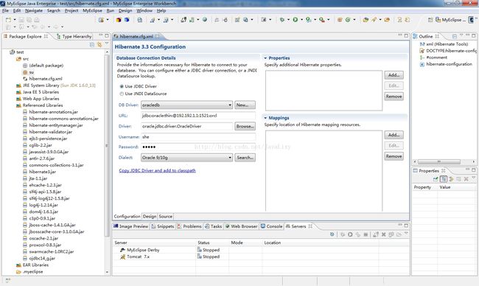Click Copy JDBC Driver and add to classpath link
This screenshot has height=286, width=479.
157,170
